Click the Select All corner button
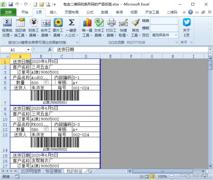 click(x=5, y=56)
